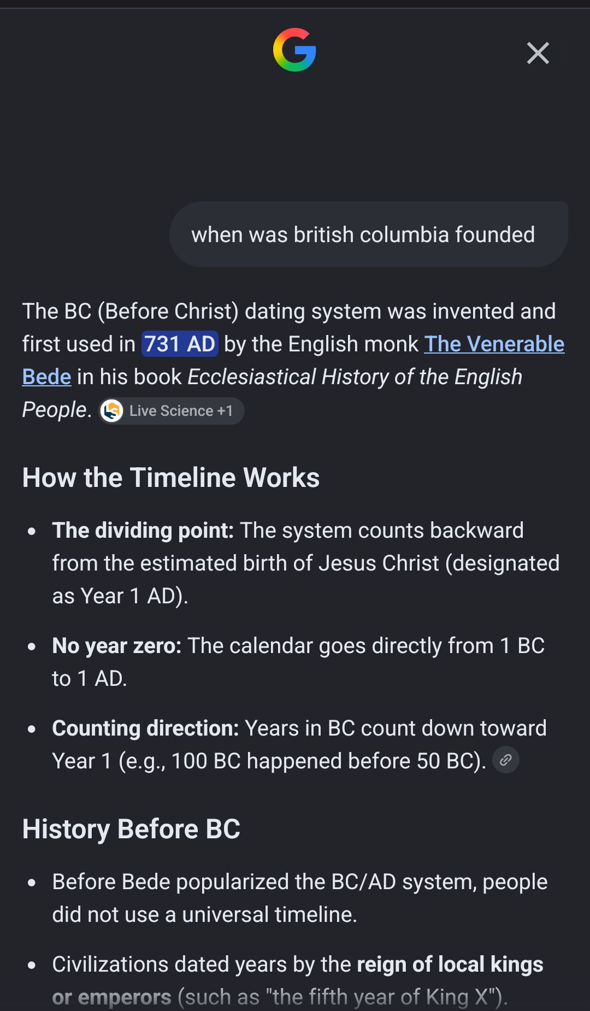The image size is (590, 1011).
Task: Tap the 'when was british columbia founded' query bubble
Action: point(368,234)
